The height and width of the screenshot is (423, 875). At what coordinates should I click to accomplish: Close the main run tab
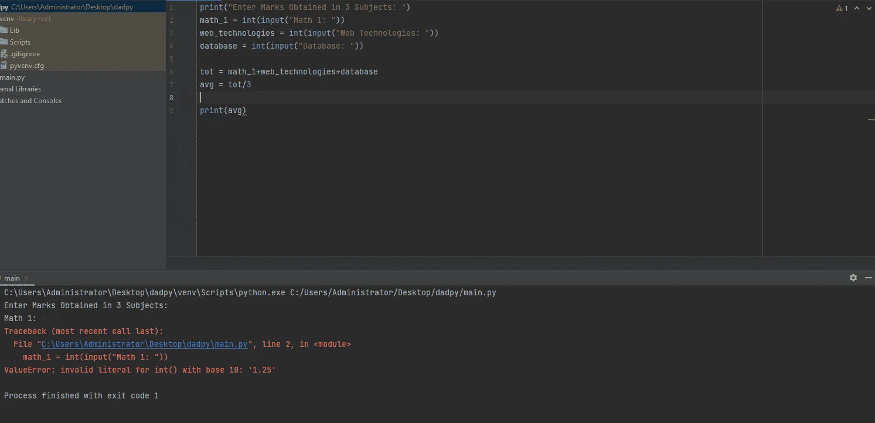[x=26, y=278]
